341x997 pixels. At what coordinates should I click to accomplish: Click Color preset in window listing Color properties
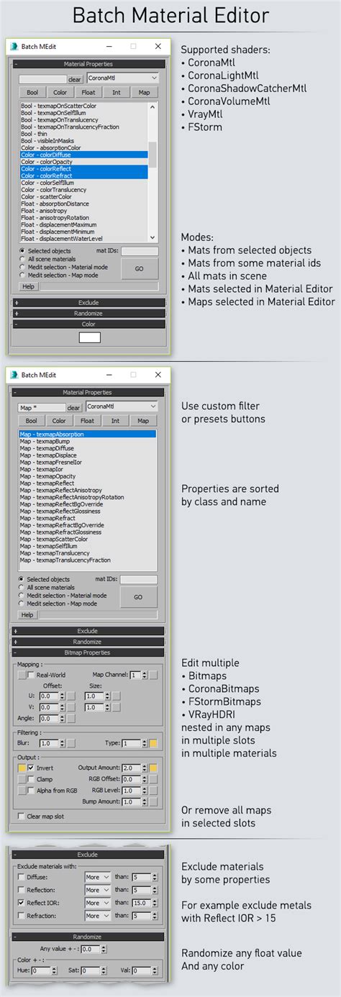[x=60, y=92]
